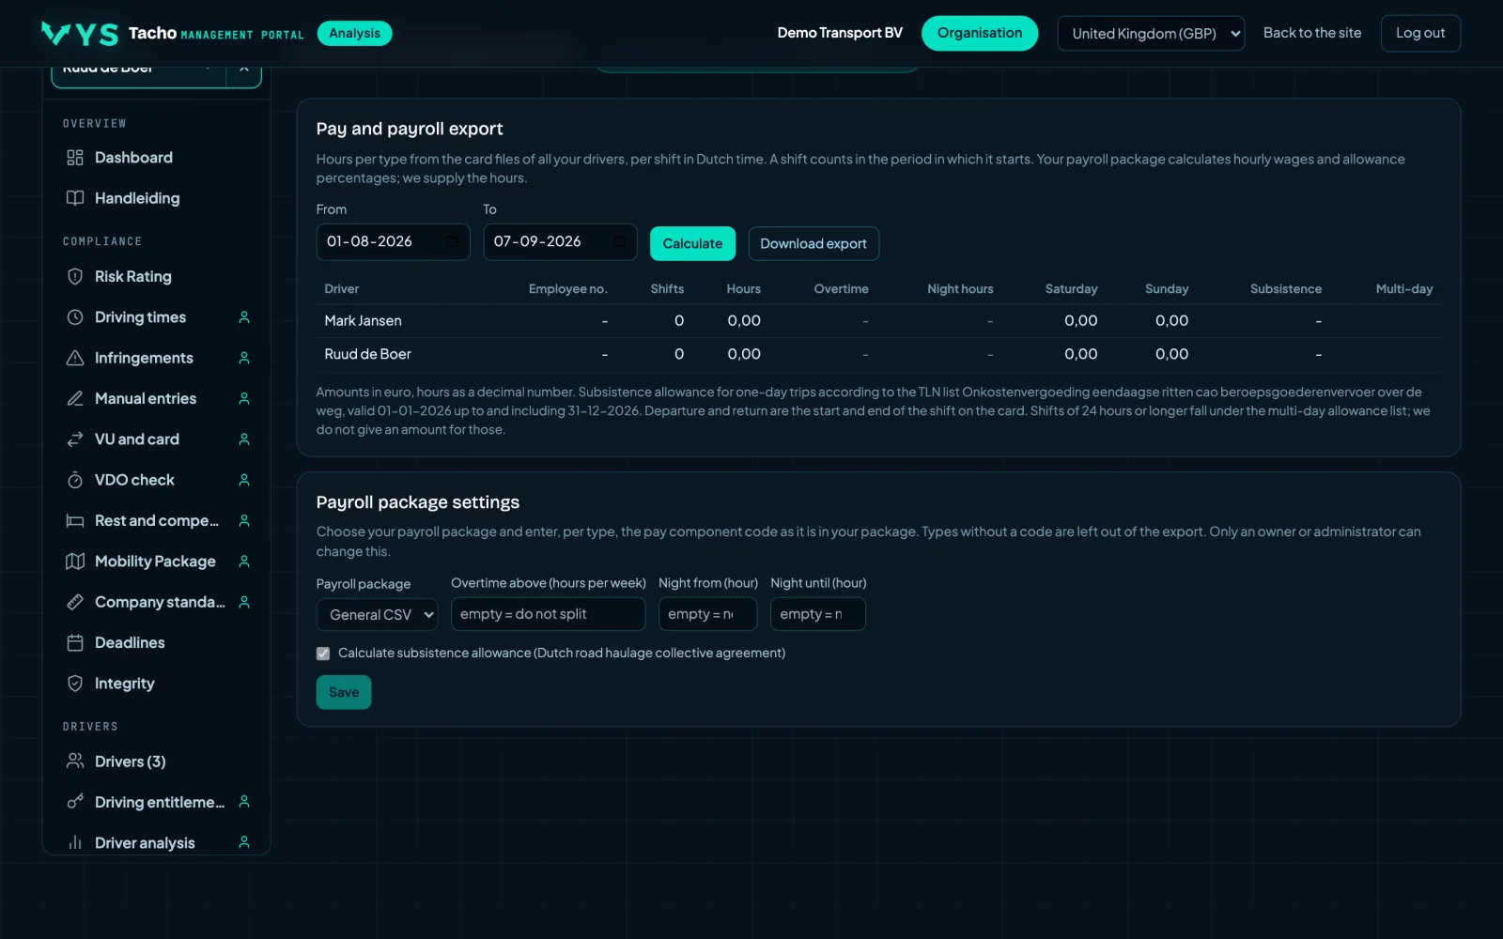Open the United Kingdom (GBP) region dropdown
This screenshot has height=939, width=1503.
(x=1151, y=34)
